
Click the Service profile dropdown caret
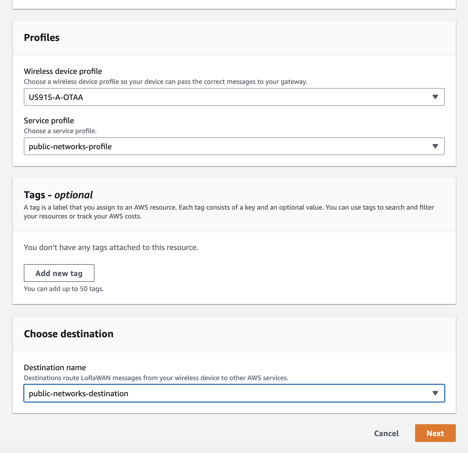[x=436, y=146]
